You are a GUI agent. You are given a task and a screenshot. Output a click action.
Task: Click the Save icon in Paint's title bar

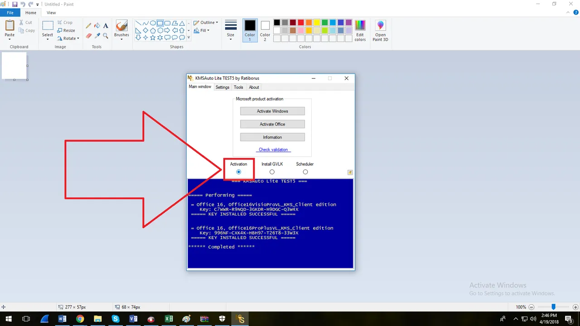pos(15,4)
